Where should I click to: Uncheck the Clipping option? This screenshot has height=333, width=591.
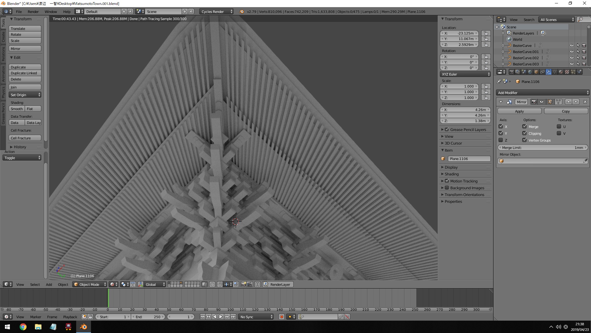coord(524,133)
